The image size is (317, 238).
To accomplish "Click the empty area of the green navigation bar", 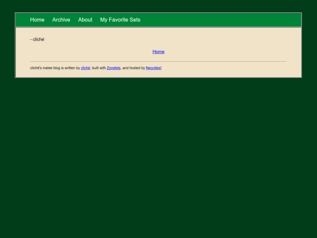I will tap(220, 20).
